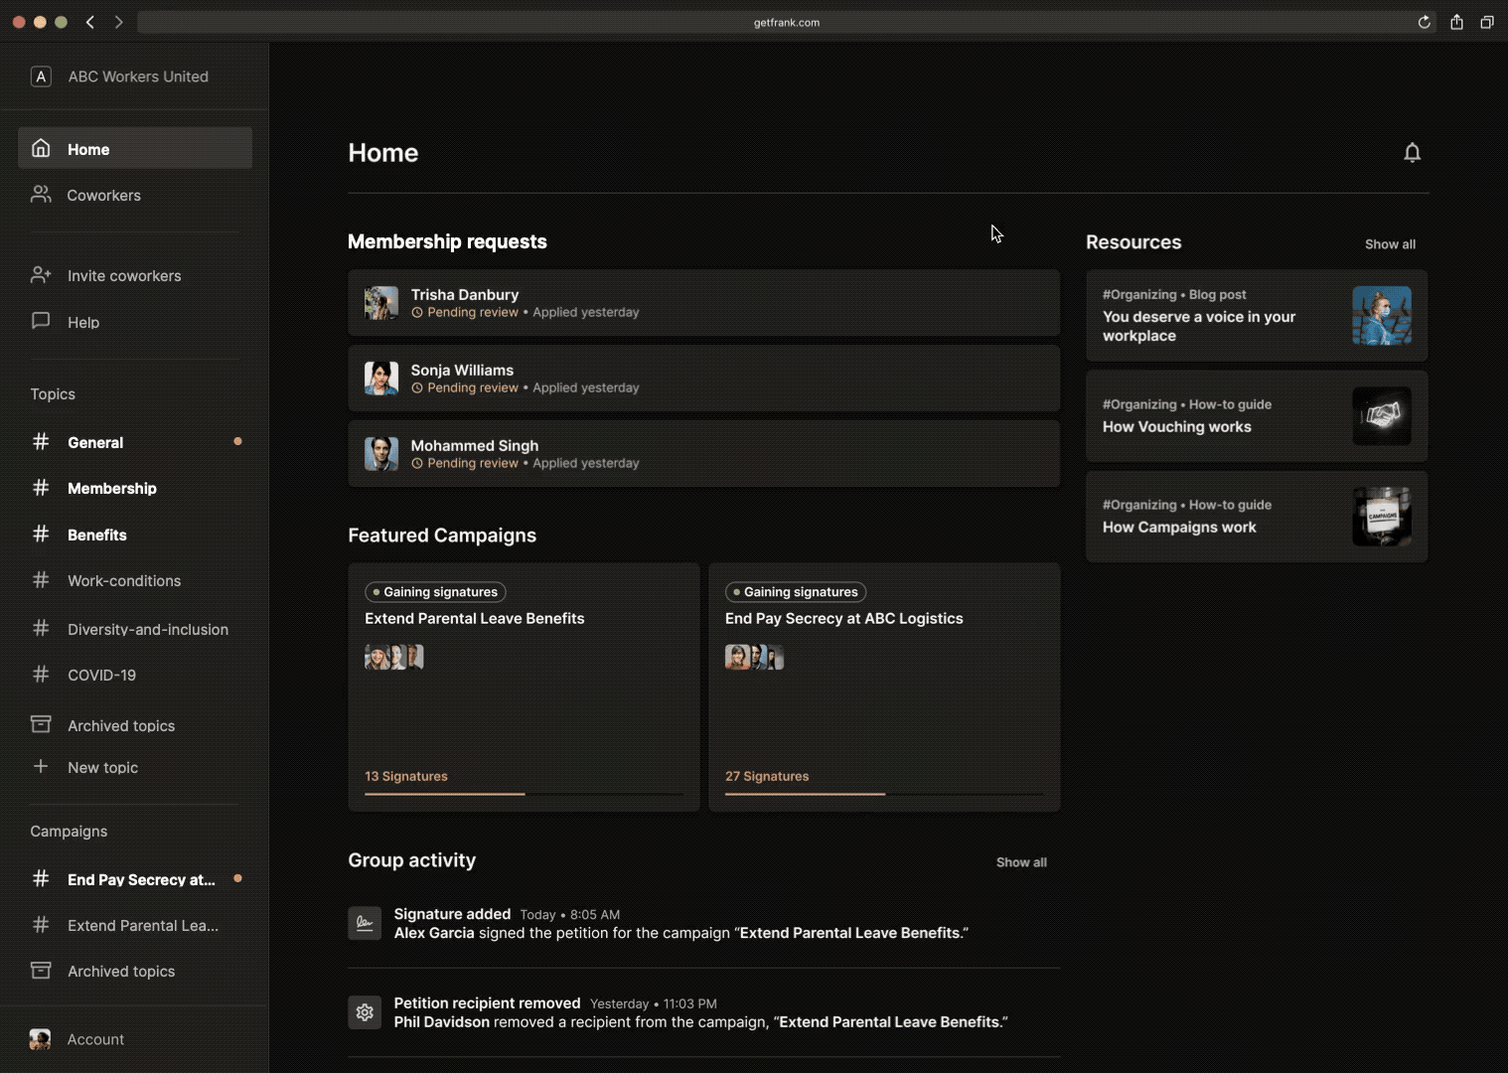The width and height of the screenshot is (1508, 1073).
Task: Click the archive box icon under Campaigns
Action: click(x=41, y=970)
